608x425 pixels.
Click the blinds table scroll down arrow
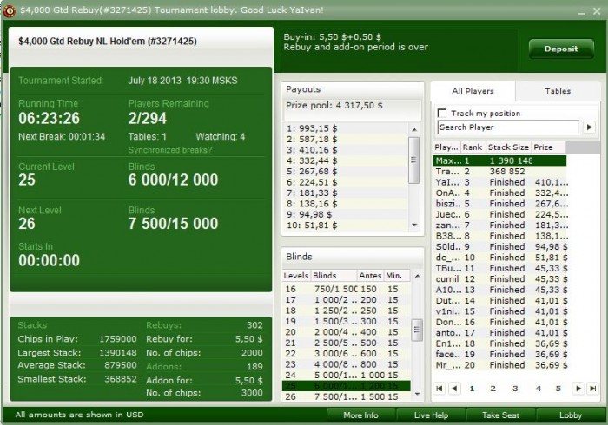[x=417, y=394]
